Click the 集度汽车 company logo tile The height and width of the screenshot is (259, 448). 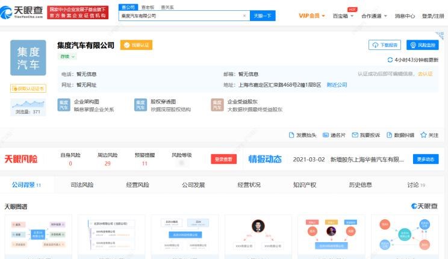click(x=28, y=58)
